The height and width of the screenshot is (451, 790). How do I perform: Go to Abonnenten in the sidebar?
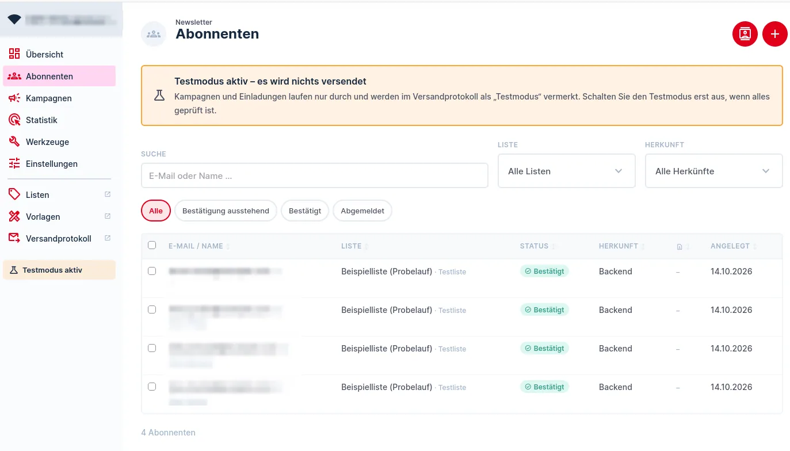pos(59,76)
